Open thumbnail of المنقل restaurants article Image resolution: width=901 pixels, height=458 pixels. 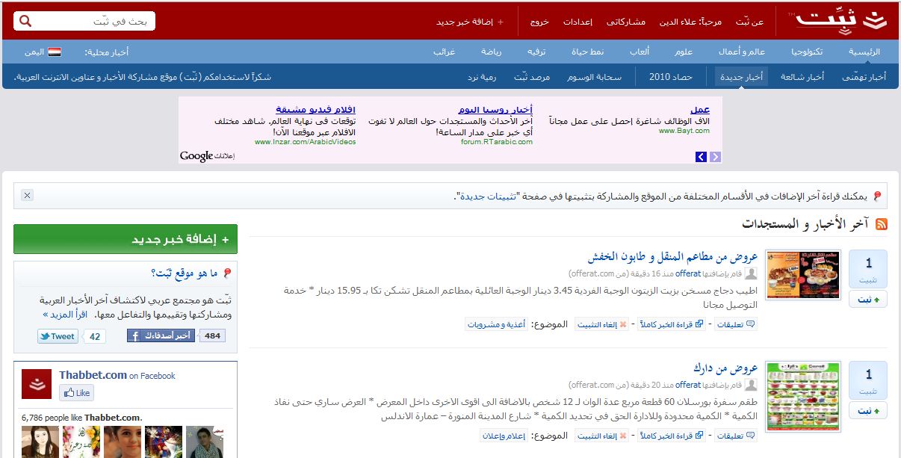click(803, 275)
